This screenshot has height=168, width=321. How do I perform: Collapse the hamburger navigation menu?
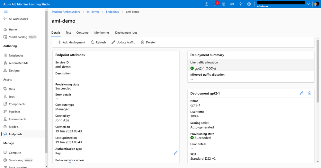click(6, 12)
